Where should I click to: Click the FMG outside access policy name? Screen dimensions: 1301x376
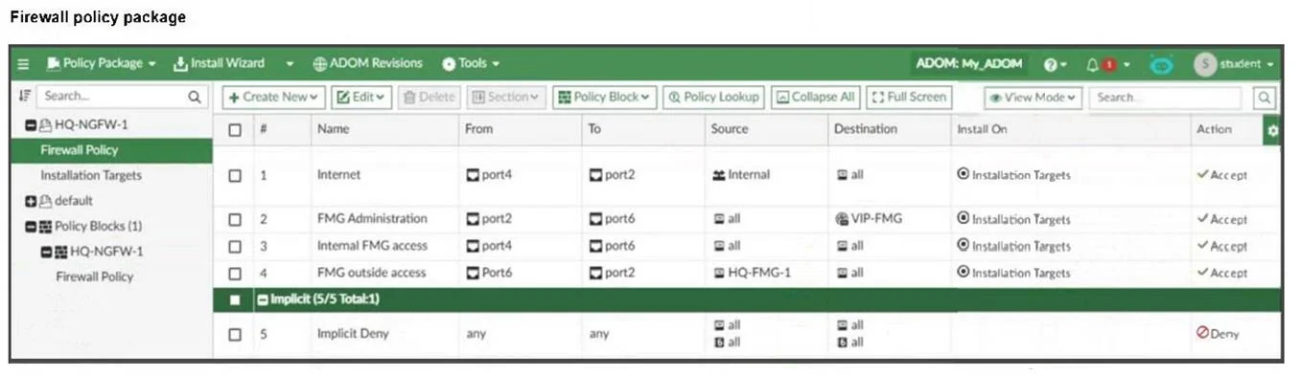click(371, 273)
